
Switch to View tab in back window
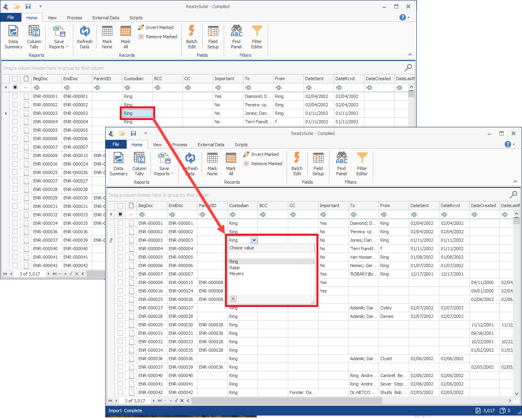[52, 18]
